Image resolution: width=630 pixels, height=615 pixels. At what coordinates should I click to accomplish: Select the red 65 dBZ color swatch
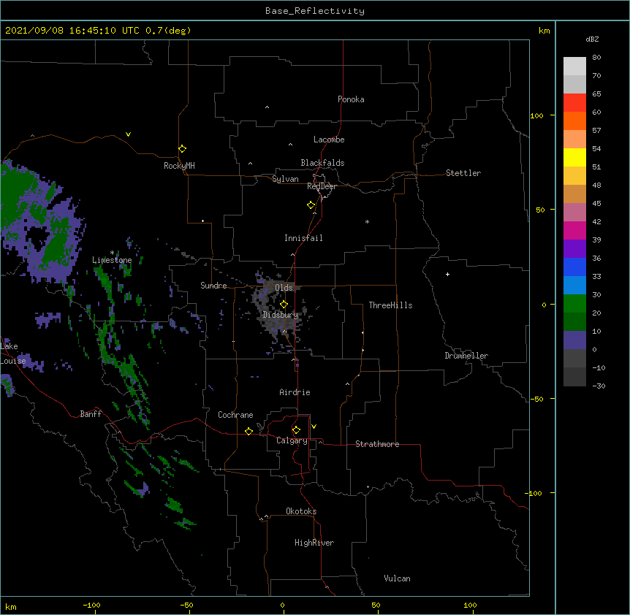574,103
